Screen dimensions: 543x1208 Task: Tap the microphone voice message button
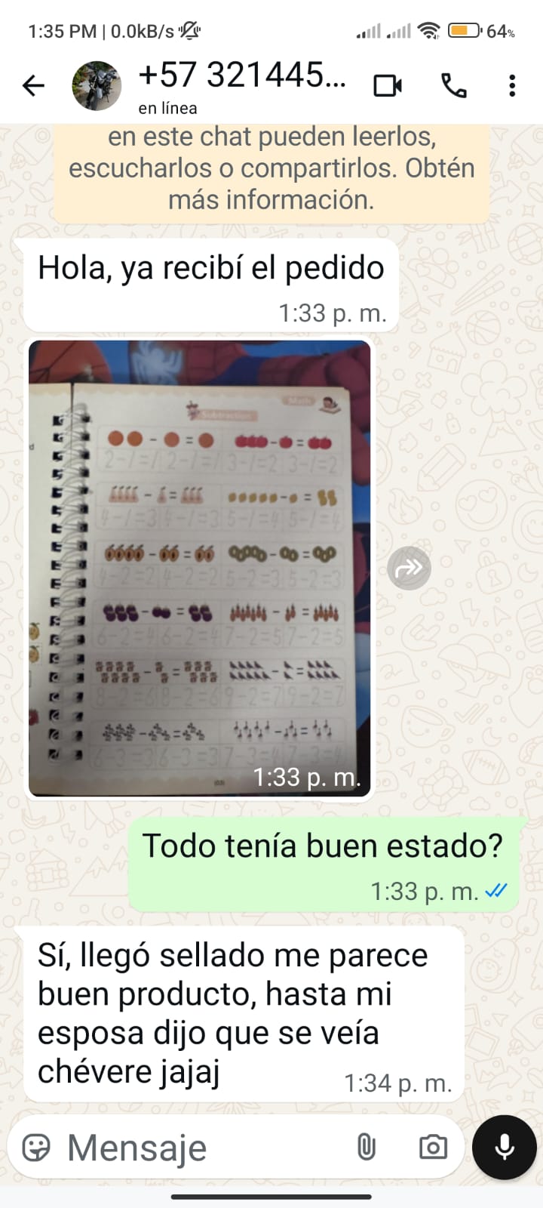tap(505, 1148)
